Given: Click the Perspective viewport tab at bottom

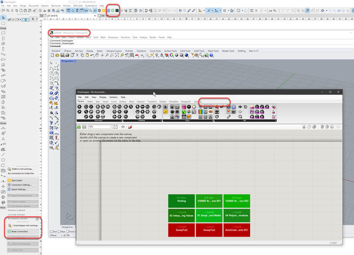Looking at the screenshot, I should point(67,227).
